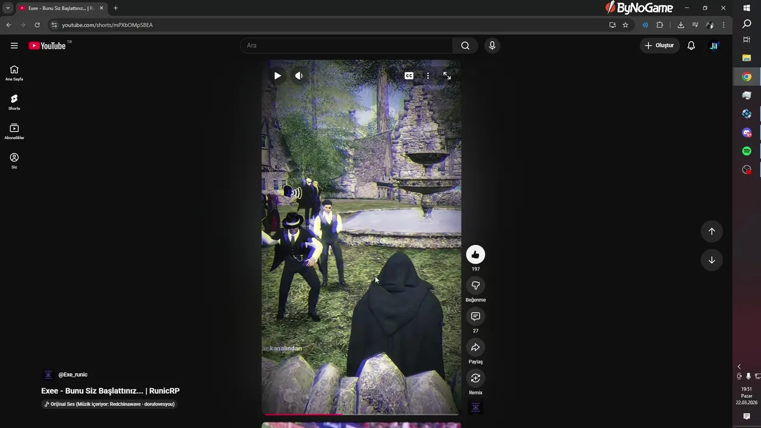Enter fullscreen for the Short

[447, 75]
